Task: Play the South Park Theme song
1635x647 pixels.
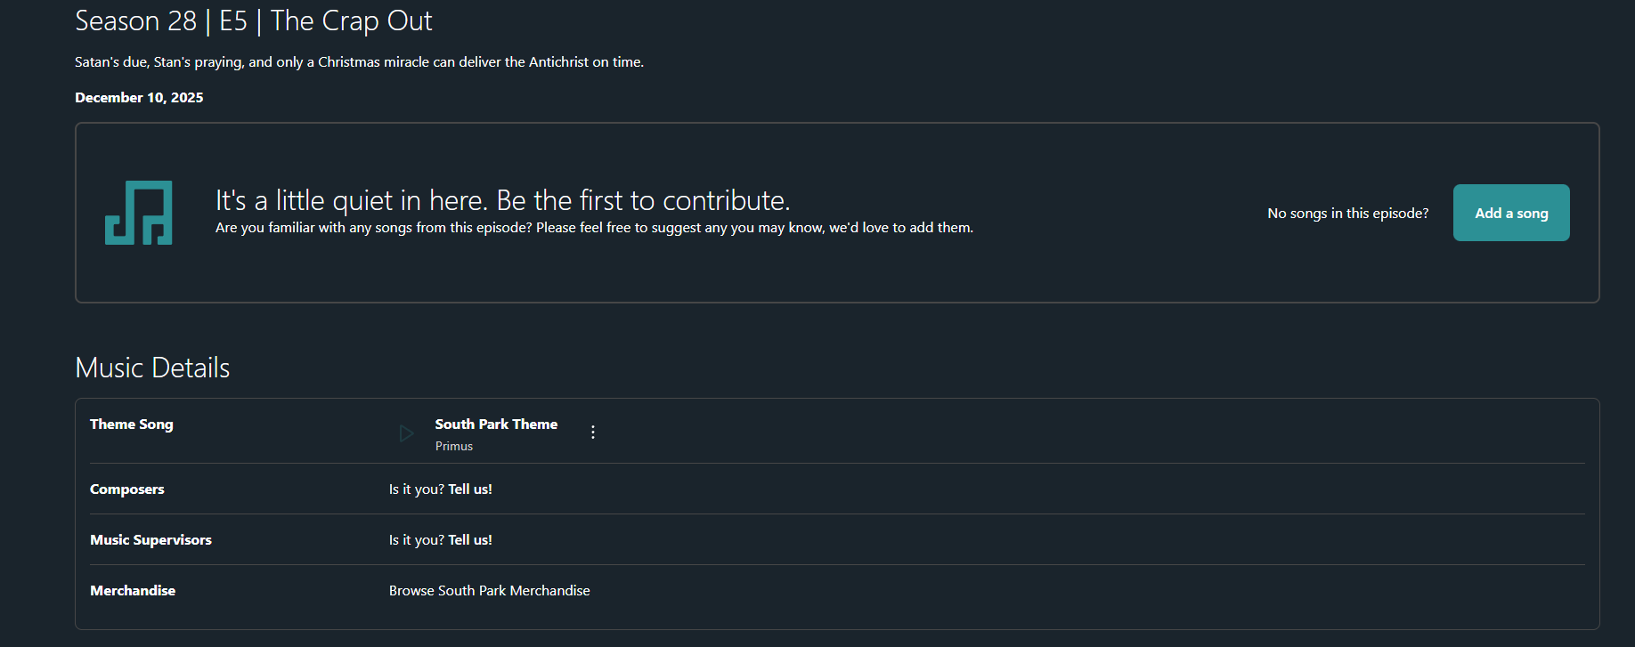Action: point(406,433)
